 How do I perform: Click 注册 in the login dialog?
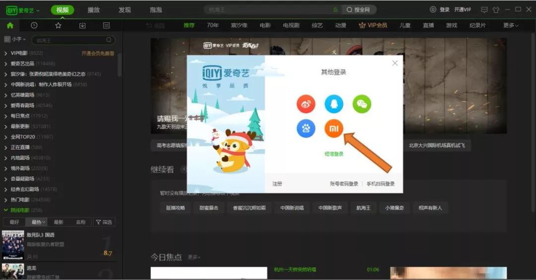(x=277, y=184)
